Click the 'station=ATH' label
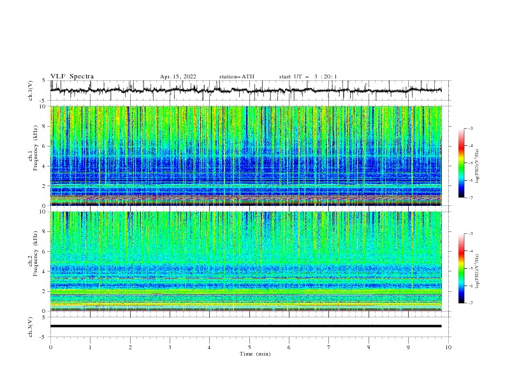505x390 pixels. click(237, 76)
